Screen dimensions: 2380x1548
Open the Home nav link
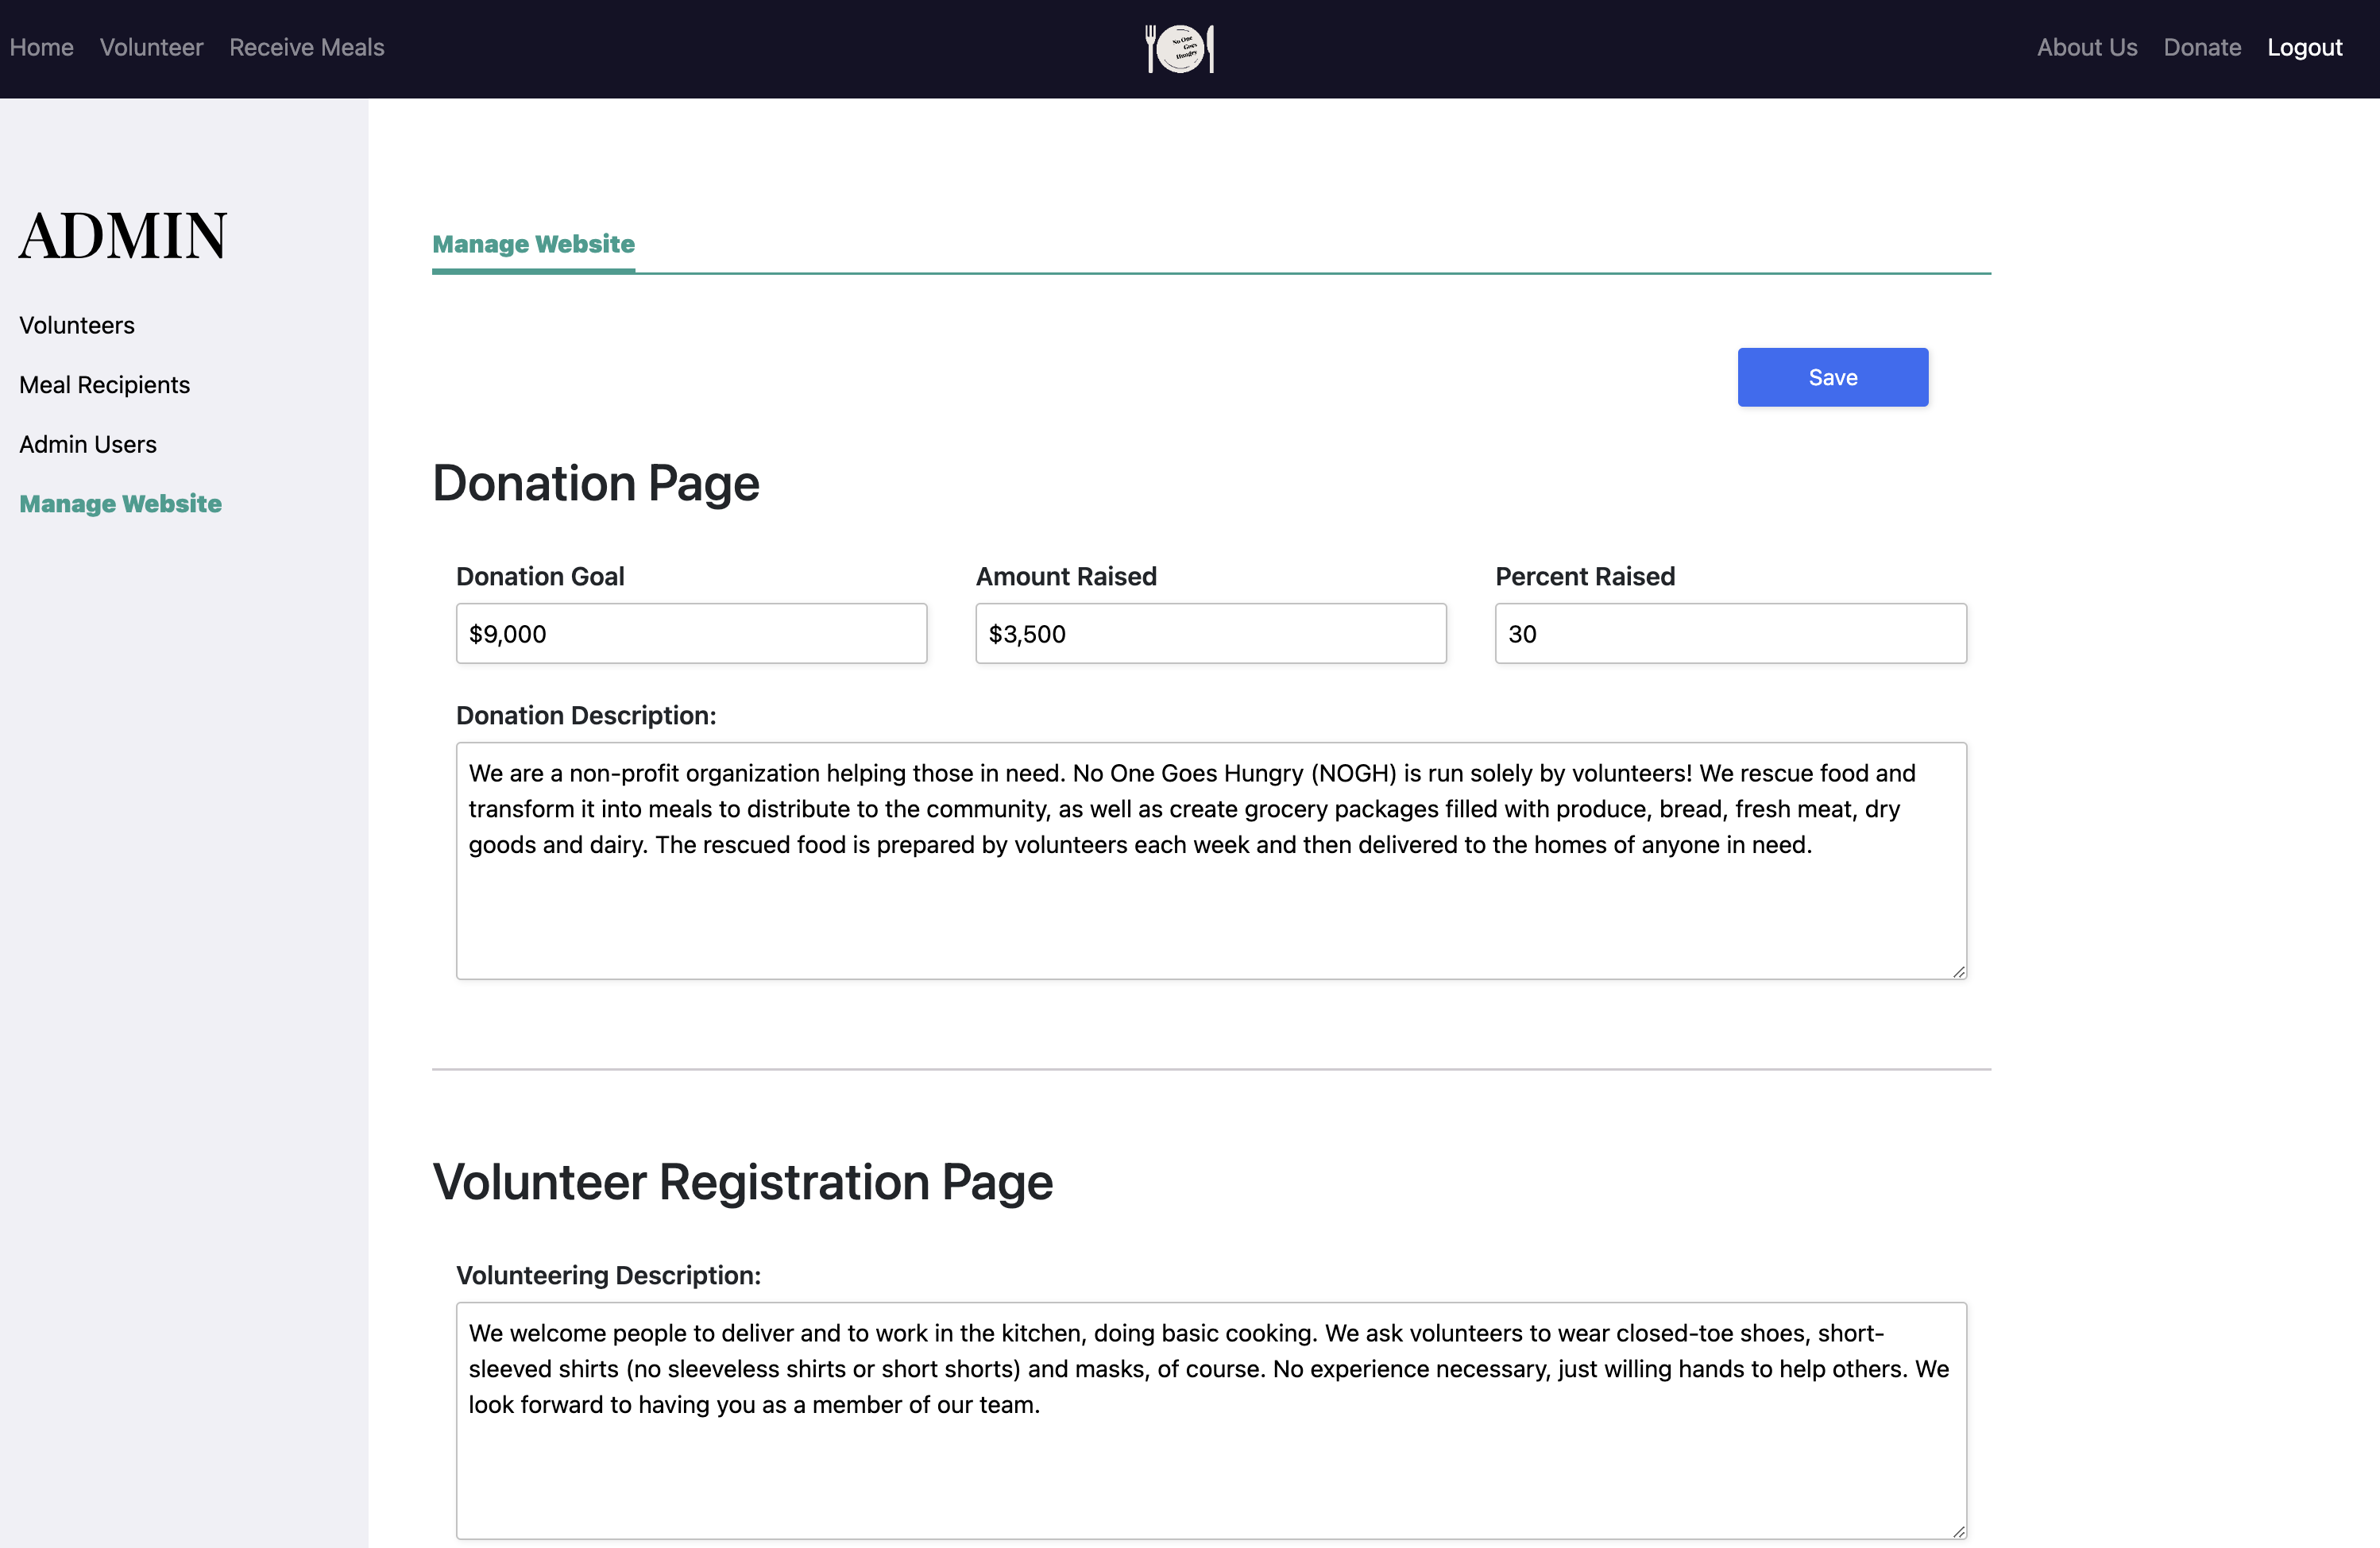point(41,47)
